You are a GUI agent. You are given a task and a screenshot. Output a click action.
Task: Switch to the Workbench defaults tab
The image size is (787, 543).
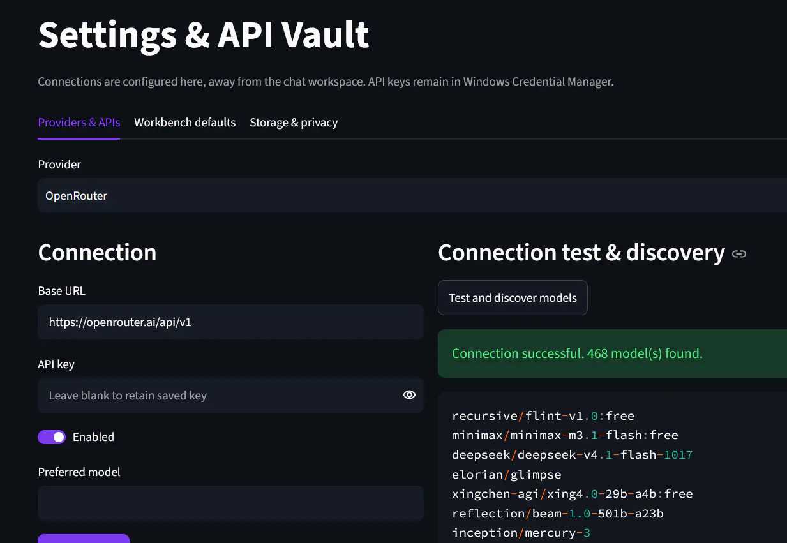coord(184,123)
